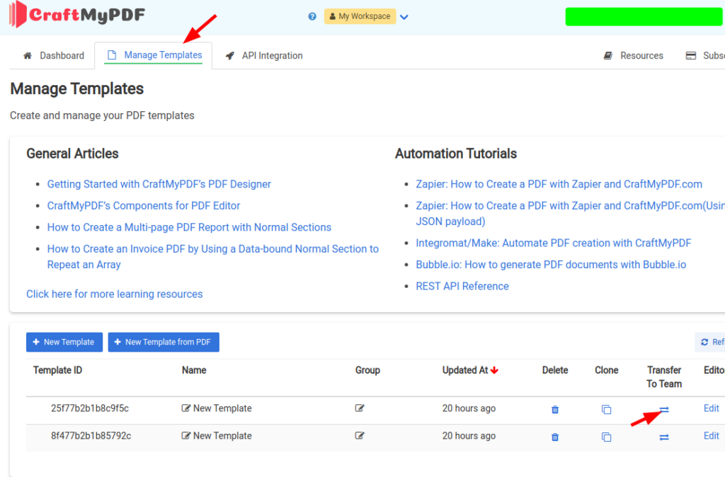Click here for more learning resources
The width and height of the screenshot is (725, 477).
coord(114,294)
